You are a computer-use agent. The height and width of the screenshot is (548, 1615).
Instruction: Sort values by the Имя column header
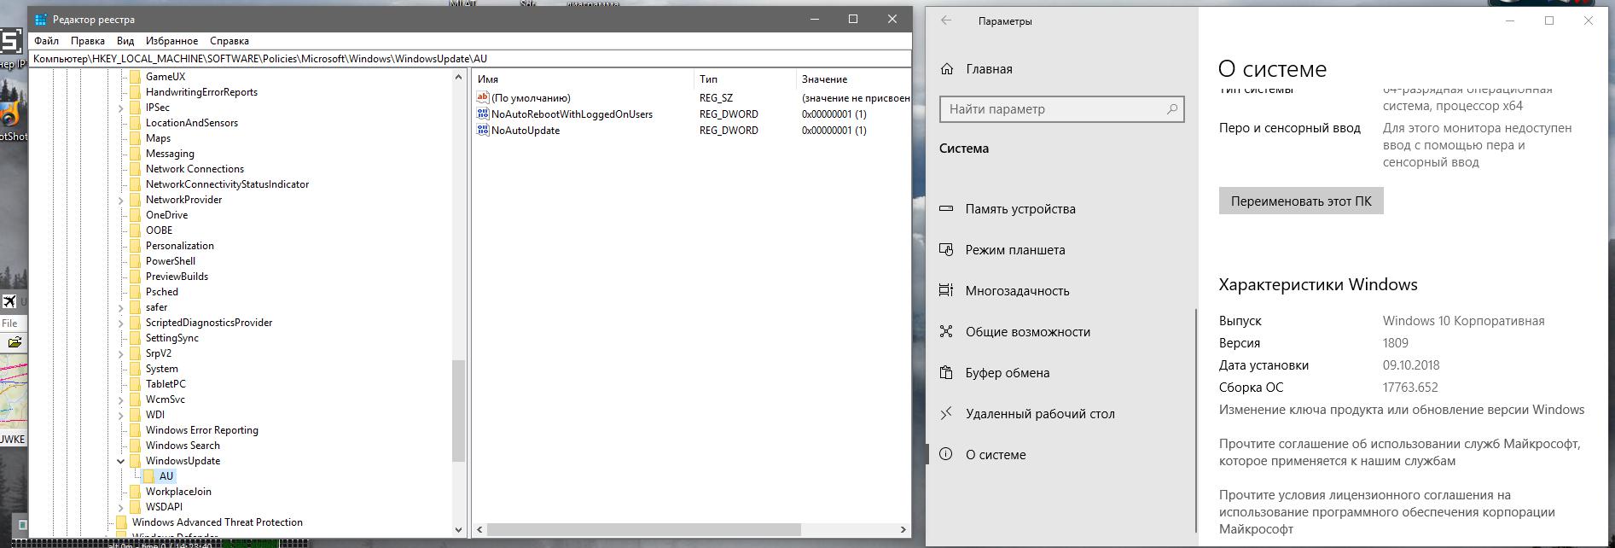584,79
